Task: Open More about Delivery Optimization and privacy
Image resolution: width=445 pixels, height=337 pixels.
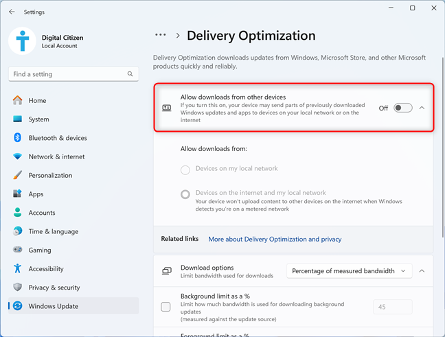Action: 275,239
